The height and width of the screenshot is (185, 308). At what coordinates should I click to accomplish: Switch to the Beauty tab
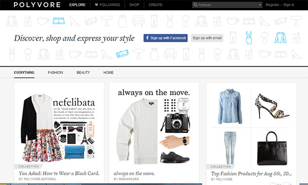[x=83, y=72]
